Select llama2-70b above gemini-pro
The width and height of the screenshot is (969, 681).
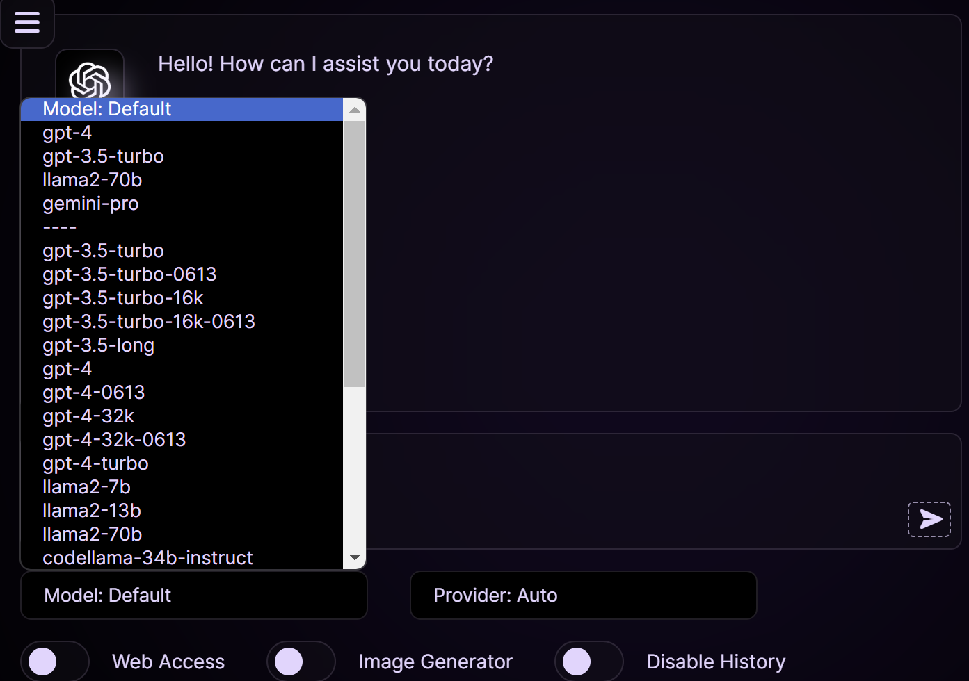point(182,180)
